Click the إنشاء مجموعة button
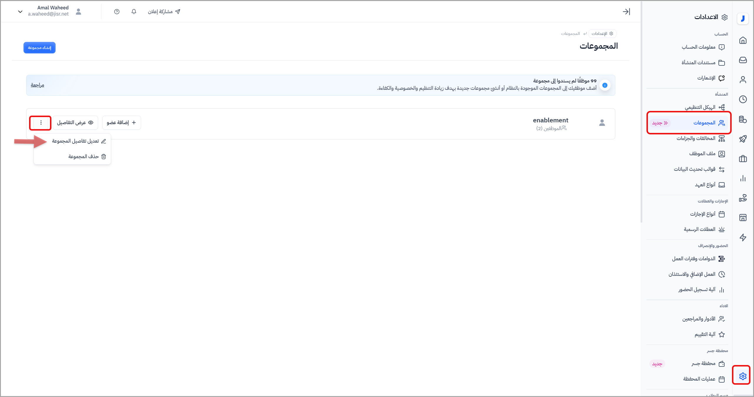This screenshot has height=397, width=754. pos(39,48)
